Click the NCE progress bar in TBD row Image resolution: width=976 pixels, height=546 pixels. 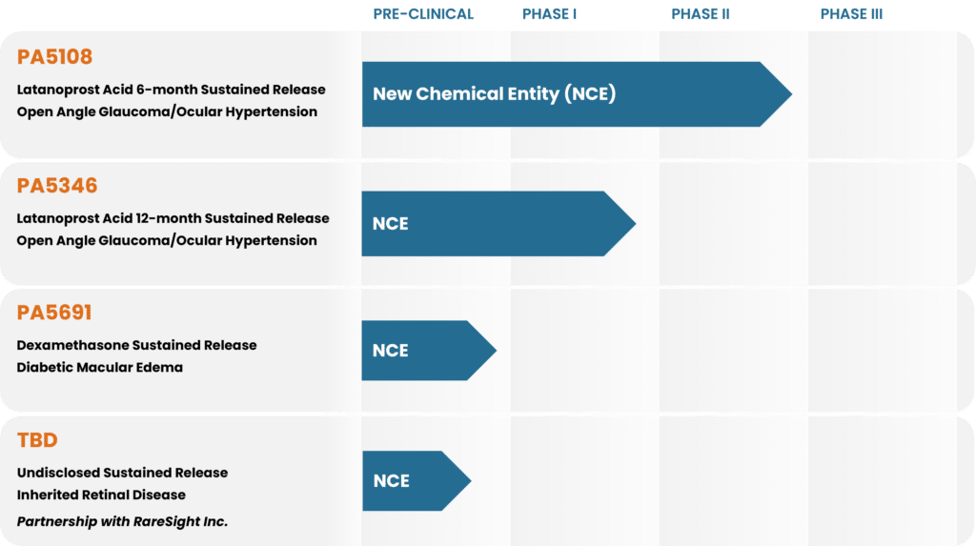click(x=412, y=480)
